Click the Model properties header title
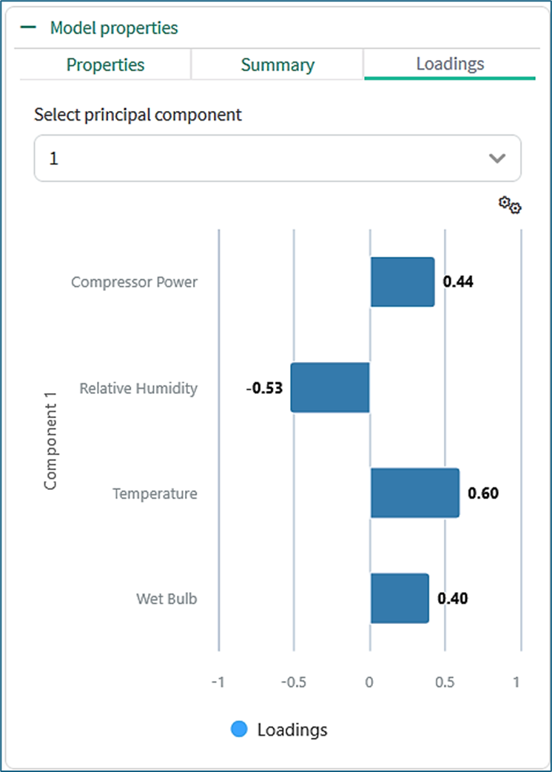Viewport: 552px width, 772px height. point(114,28)
